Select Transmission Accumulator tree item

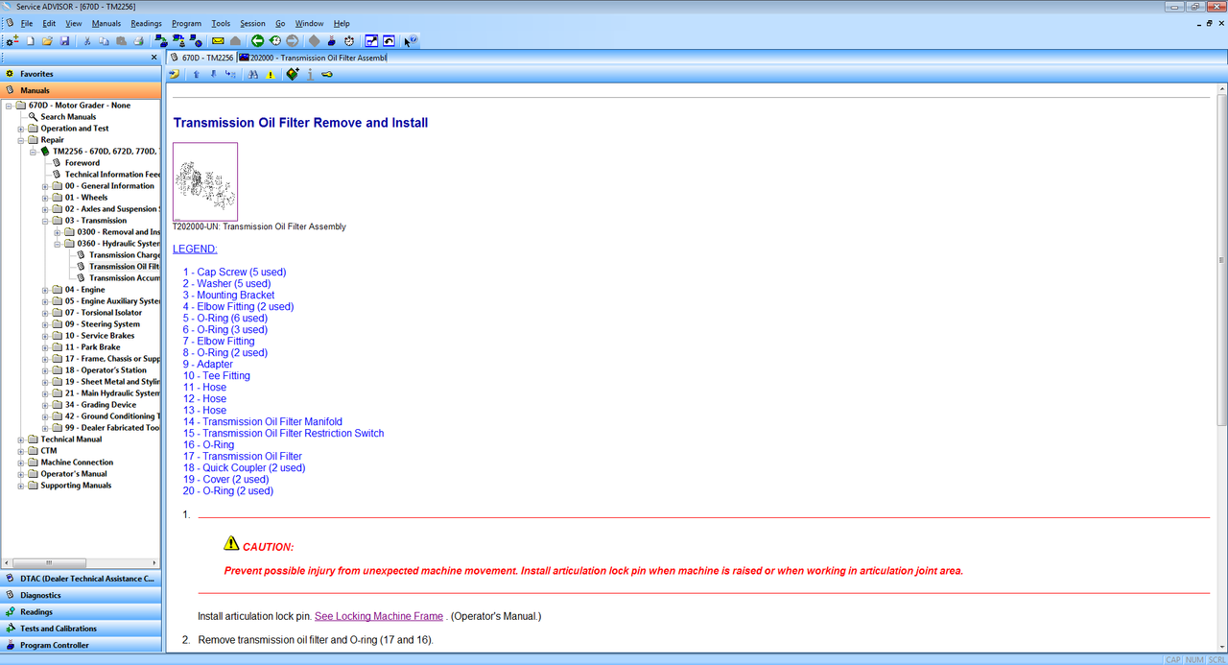point(125,278)
